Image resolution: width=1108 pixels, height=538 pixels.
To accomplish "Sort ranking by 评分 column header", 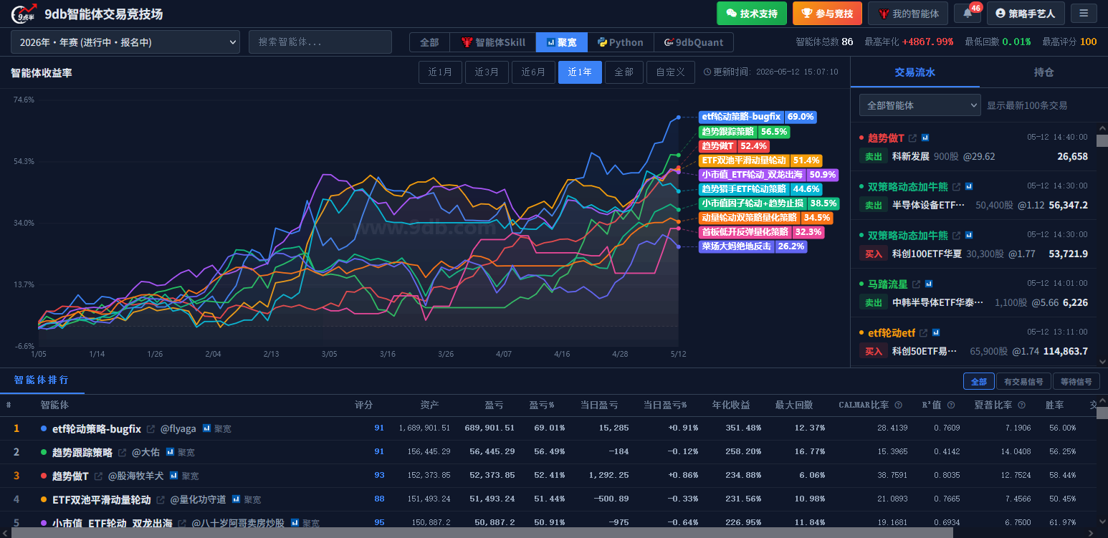I will click(x=364, y=405).
